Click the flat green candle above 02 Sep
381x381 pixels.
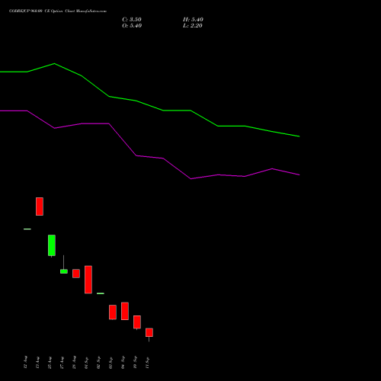tap(101, 293)
